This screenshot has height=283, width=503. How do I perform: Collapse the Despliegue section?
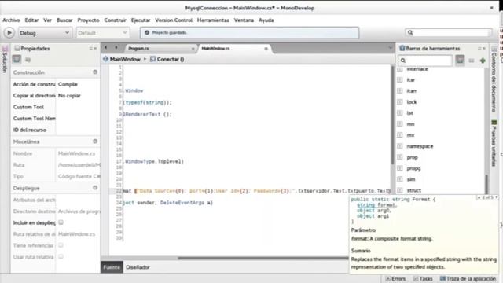pos(95,188)
